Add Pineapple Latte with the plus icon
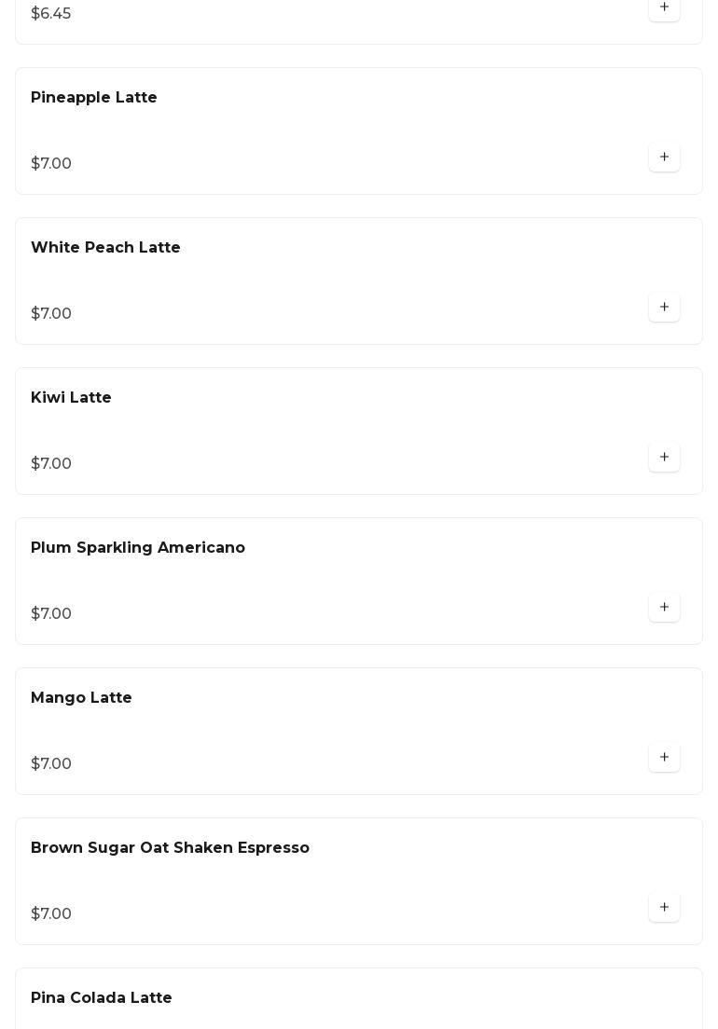Viewport: 718px width, 1029px height. point(664,158)
